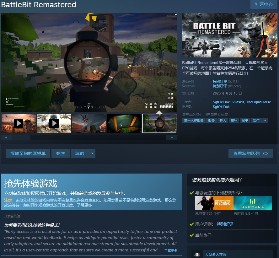Open the Counter-Strike similar game image
The height and width of the screenshot is (258, 279).
(x=214, y=203)
